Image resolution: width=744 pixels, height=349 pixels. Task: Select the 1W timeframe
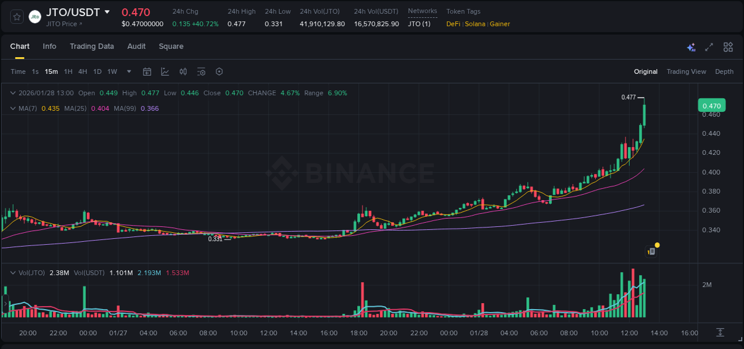click(x=112, y=71)
